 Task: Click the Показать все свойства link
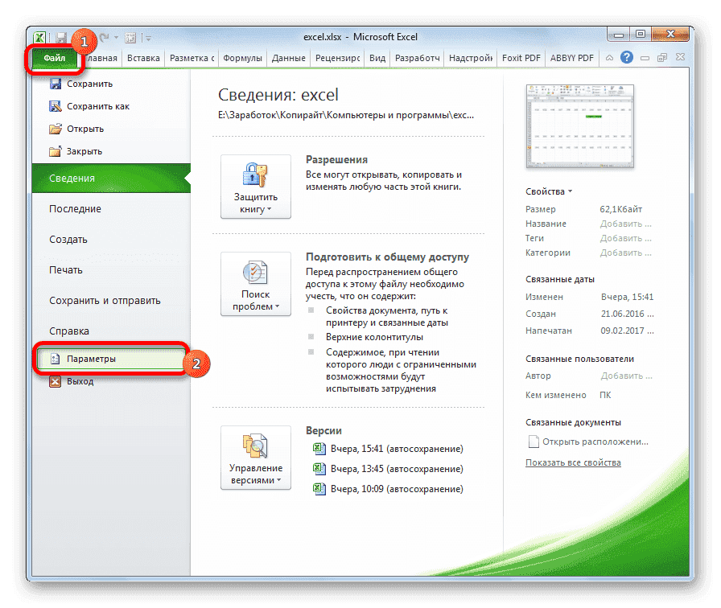[x=573, y=462]
